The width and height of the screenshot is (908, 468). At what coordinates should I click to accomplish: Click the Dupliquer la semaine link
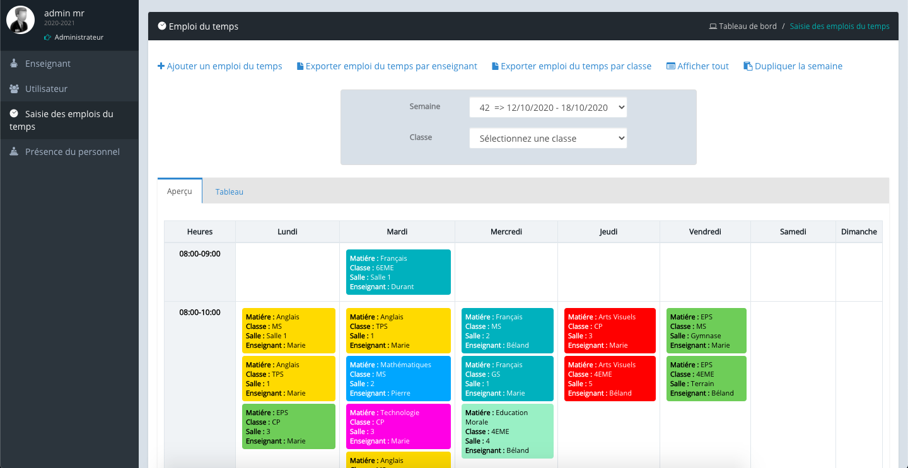coord(793,66)
